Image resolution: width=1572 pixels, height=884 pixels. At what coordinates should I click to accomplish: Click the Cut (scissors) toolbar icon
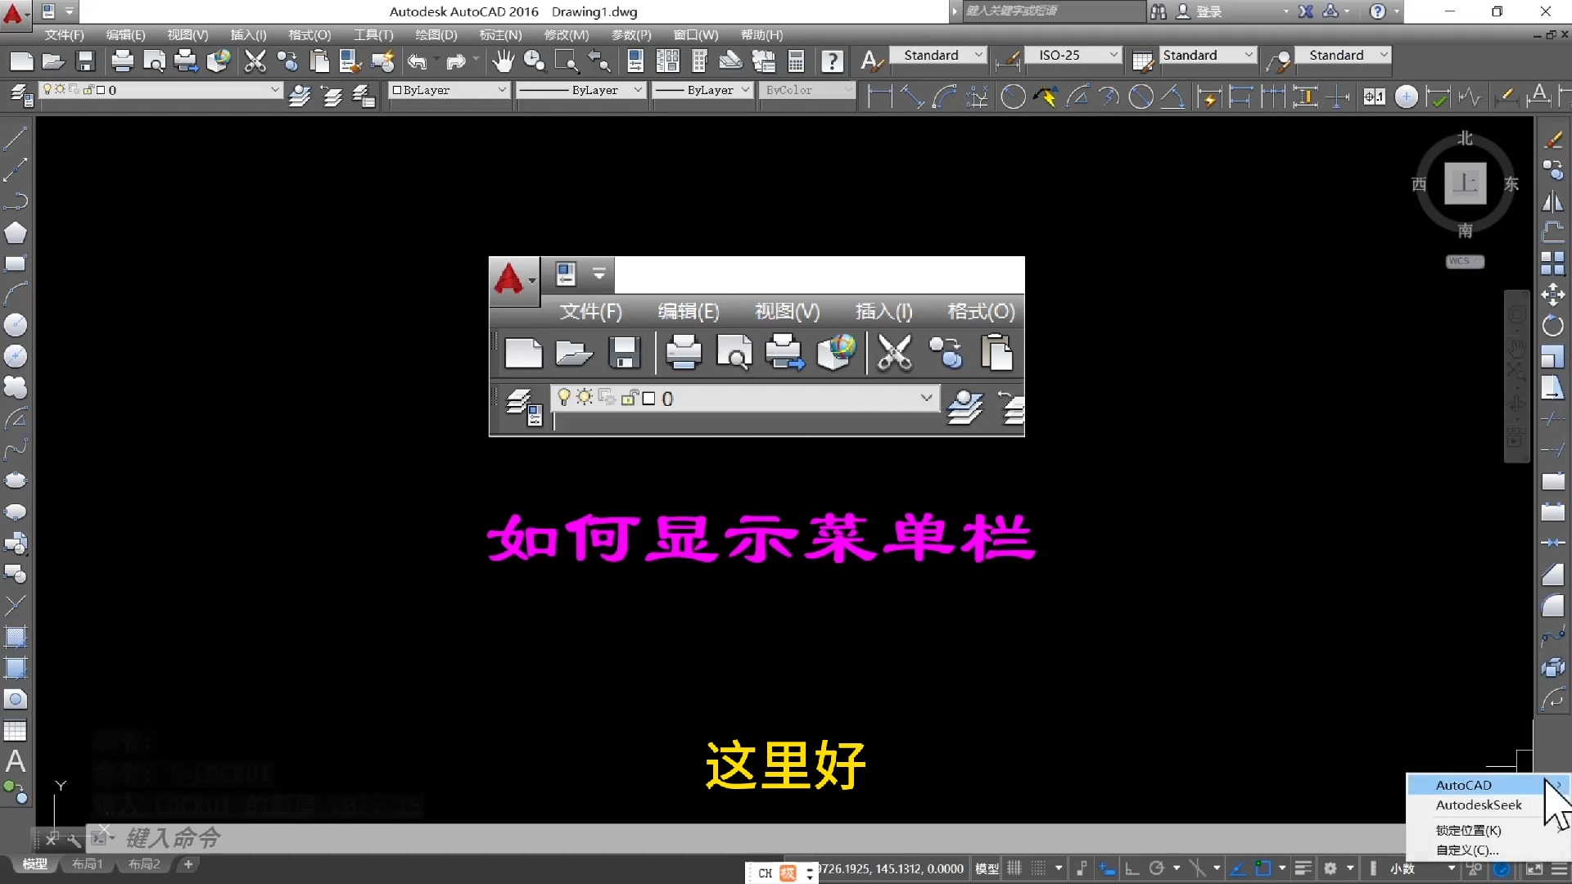pos(255,61)
